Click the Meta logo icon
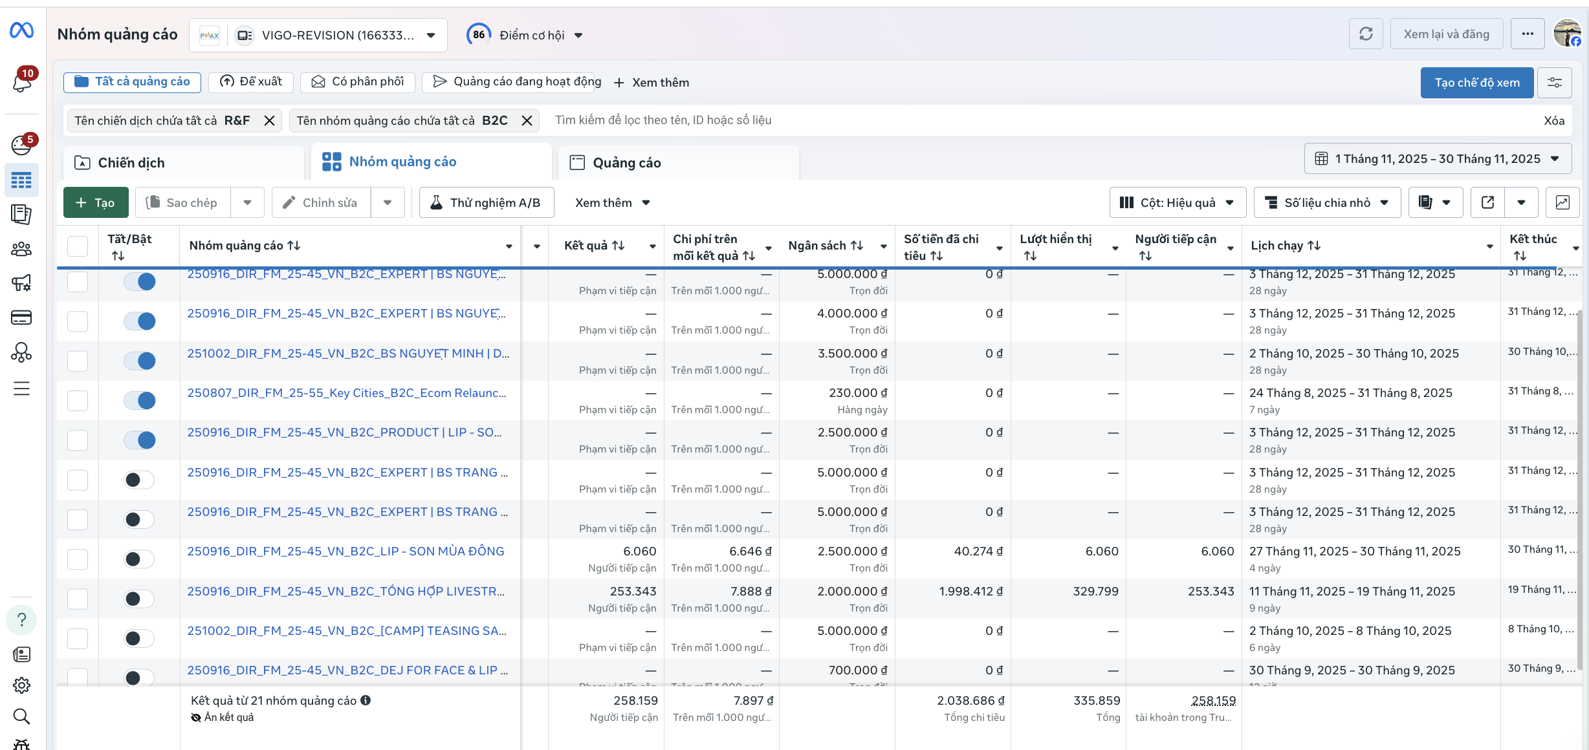This screenshot has height=750, width=1589. [22, 30]
